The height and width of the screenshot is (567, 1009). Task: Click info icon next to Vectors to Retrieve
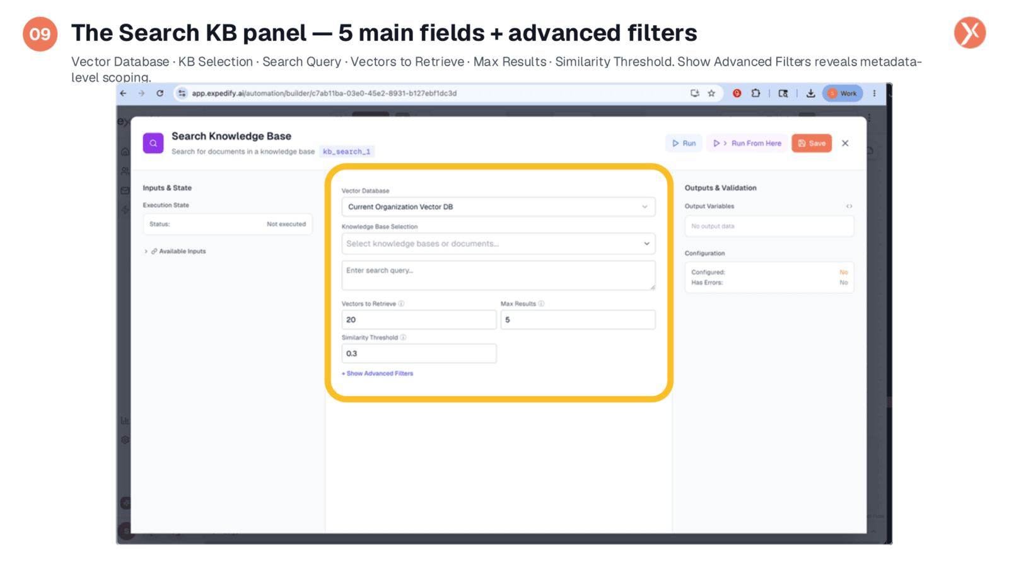pos(401,304)
